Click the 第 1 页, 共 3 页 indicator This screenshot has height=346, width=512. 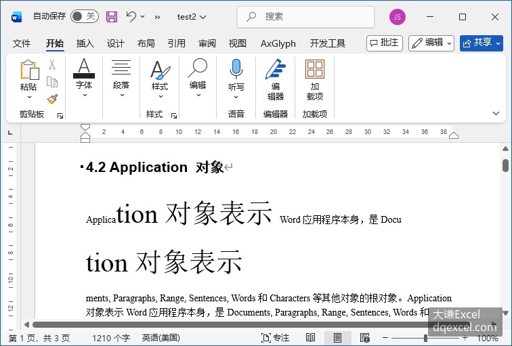point(39,338)
